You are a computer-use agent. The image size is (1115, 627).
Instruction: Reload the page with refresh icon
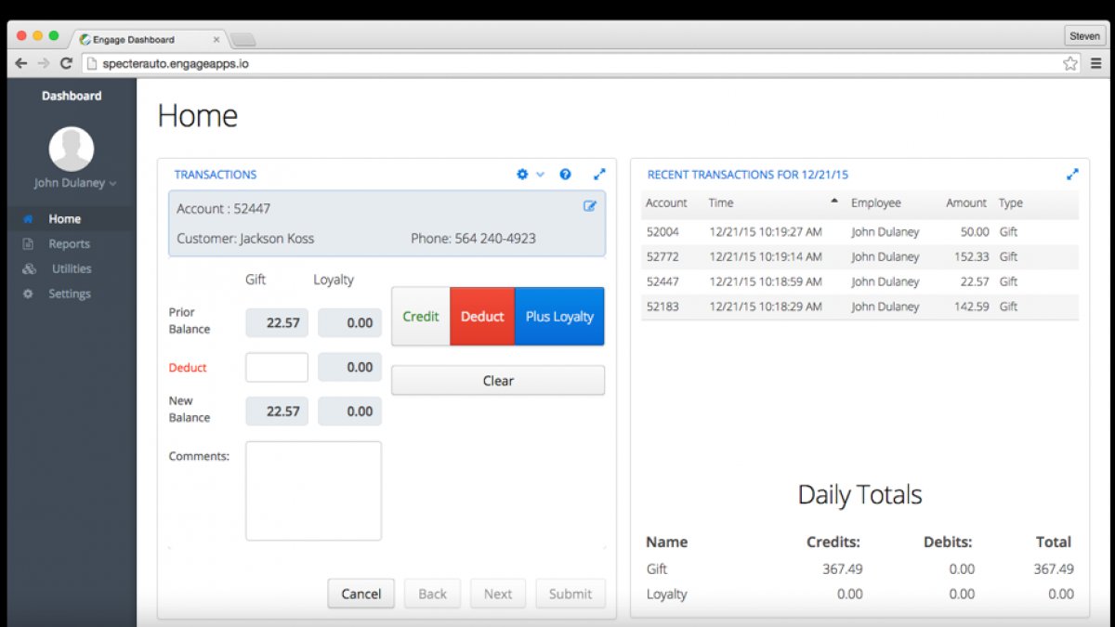[66, 63]
